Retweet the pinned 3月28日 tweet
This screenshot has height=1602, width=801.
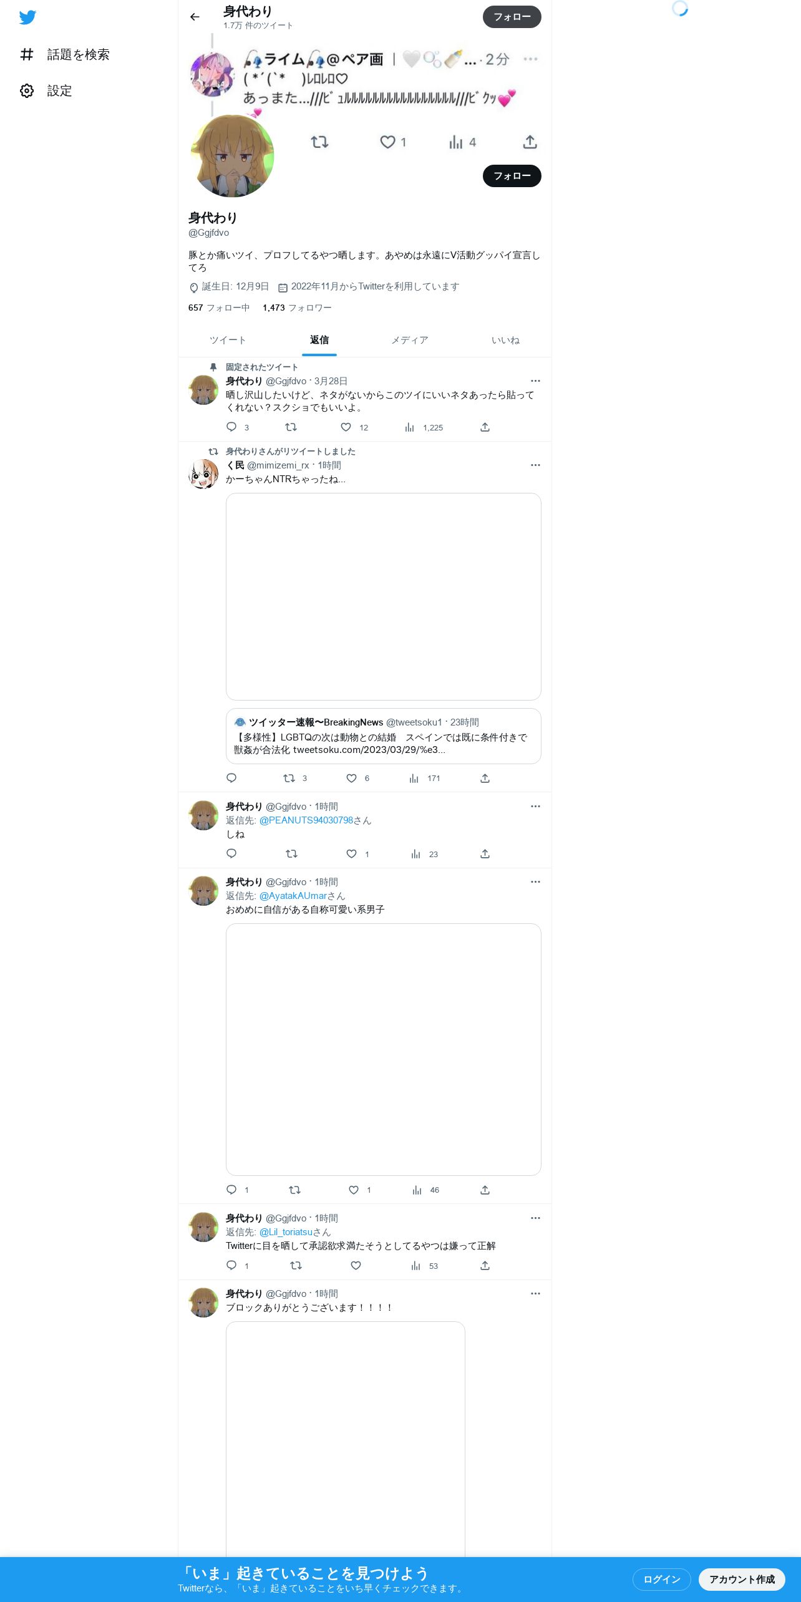[x=291, y=427]
